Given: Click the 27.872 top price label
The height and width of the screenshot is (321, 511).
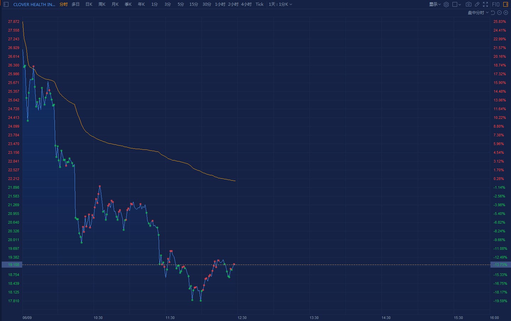Looking at the screenshot, I should (14, 22).
